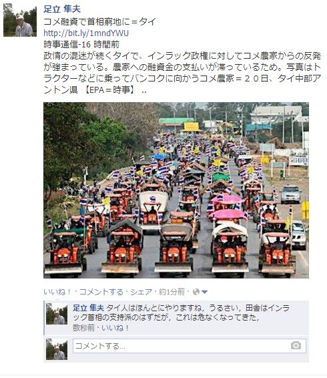Image resolution: width=327 pixels, height=378 pixels.
Task: Click the 約1分前 post timestamp
Action: pos(172,292)
